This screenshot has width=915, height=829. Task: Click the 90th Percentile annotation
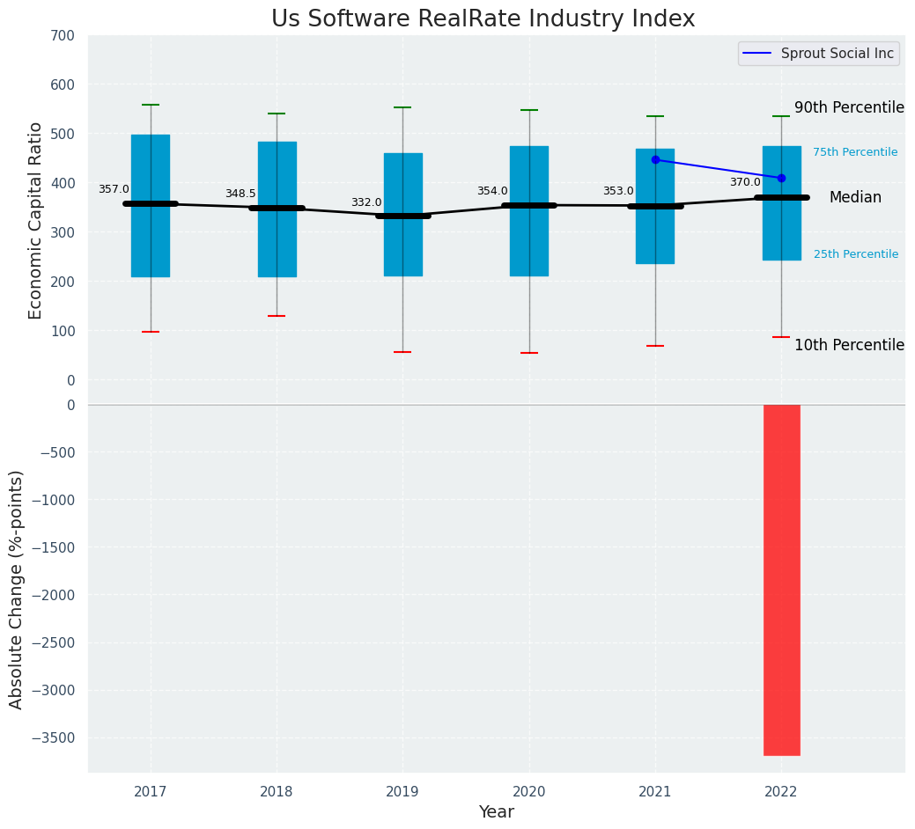click(x=849, y=107)
